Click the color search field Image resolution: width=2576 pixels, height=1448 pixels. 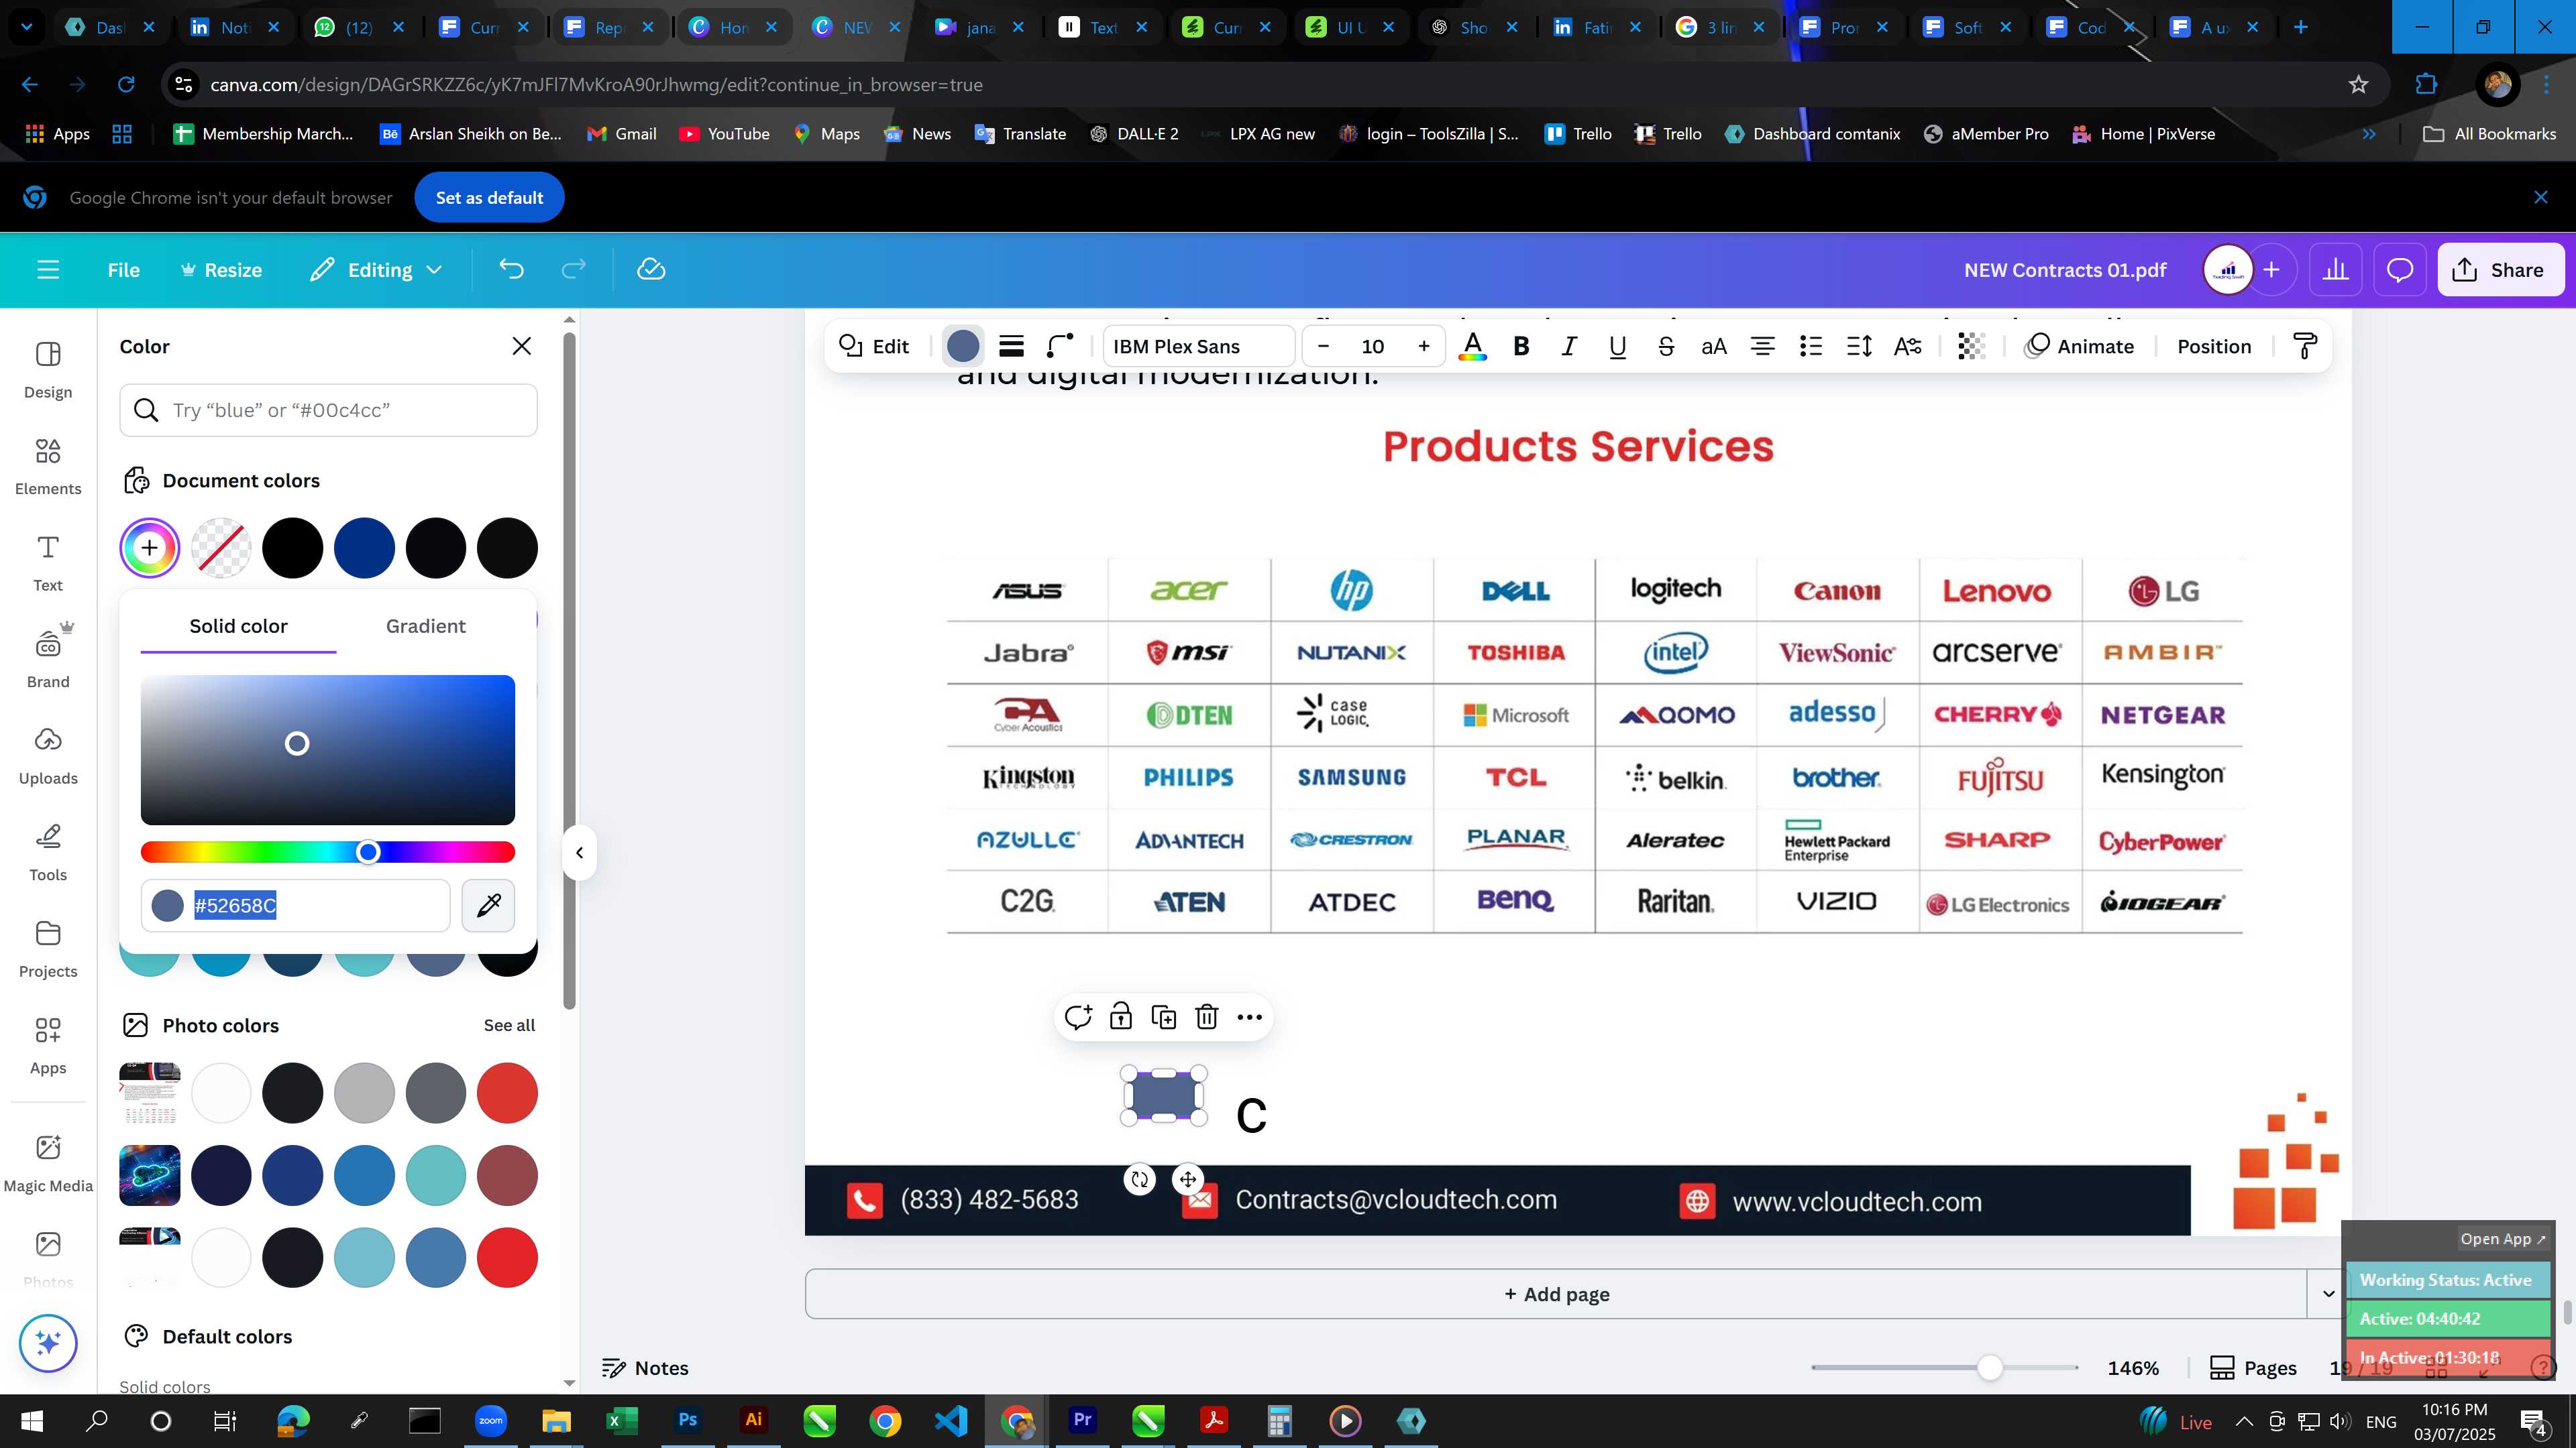328,411
